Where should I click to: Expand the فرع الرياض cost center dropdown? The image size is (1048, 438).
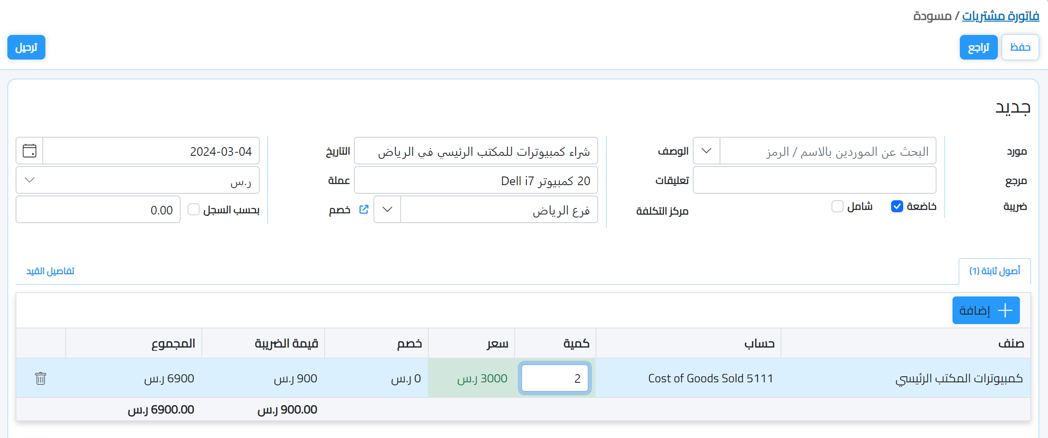click(387, 209)
